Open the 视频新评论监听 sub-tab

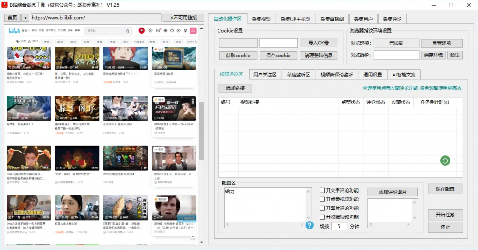pos(337,75)
